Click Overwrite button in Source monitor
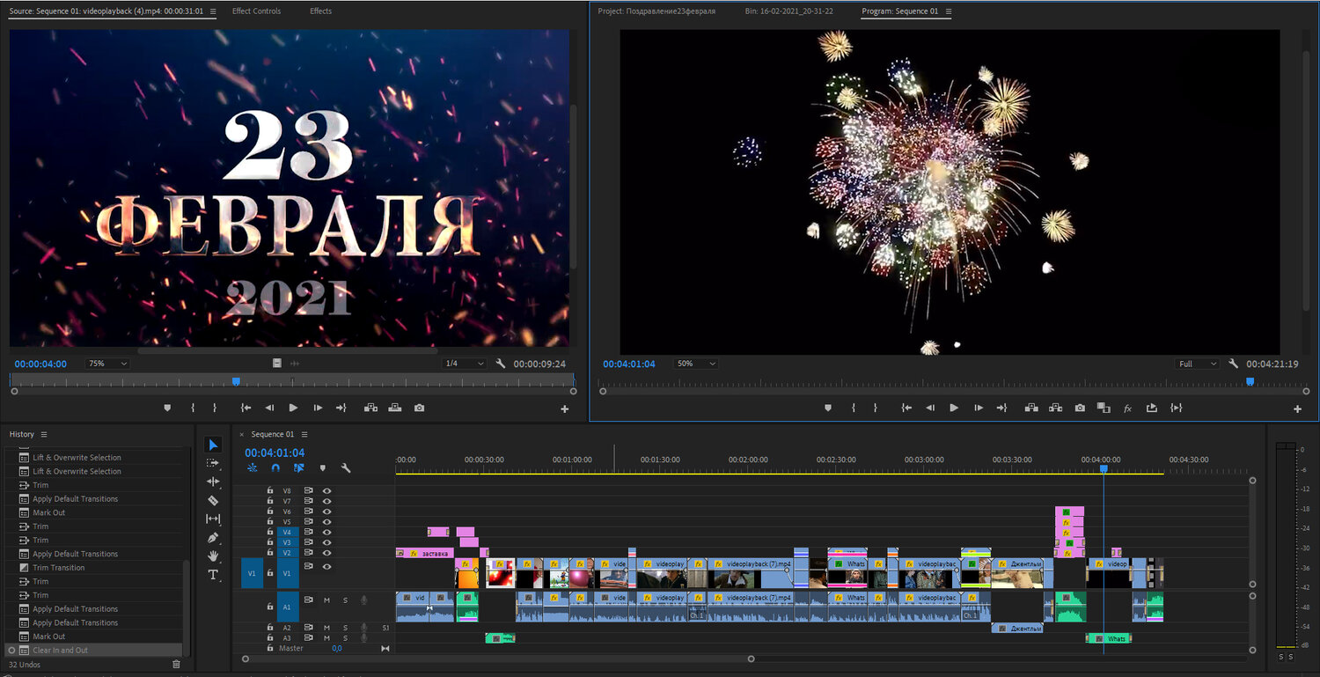 click(x=395, y=408)
